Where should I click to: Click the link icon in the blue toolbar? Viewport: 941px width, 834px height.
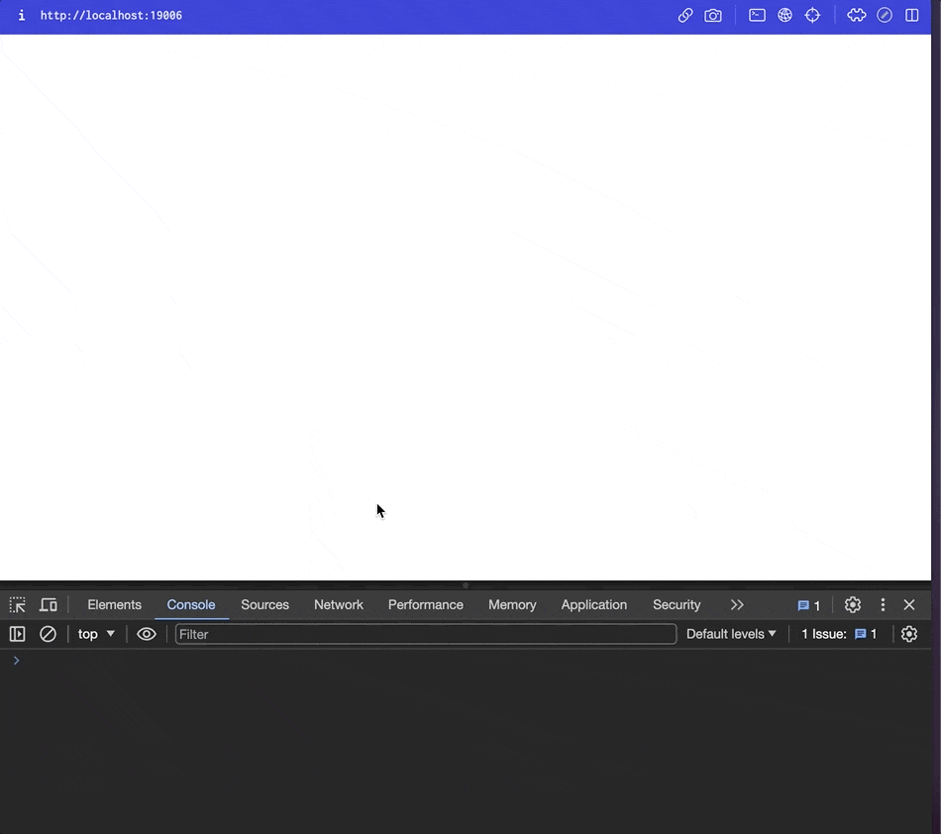tap(685, 15)
